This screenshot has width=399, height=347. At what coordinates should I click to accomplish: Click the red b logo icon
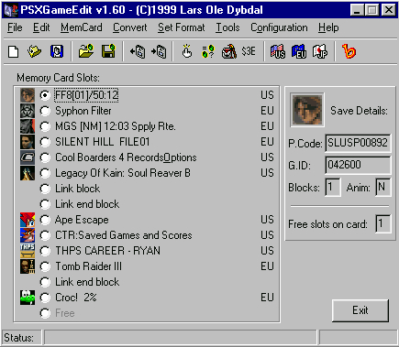(x=349, y=51)
